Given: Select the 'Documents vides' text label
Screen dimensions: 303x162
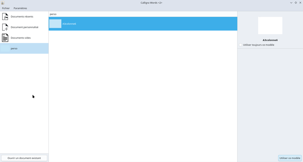Looking at the screenshot, I should tap(21, 38).
